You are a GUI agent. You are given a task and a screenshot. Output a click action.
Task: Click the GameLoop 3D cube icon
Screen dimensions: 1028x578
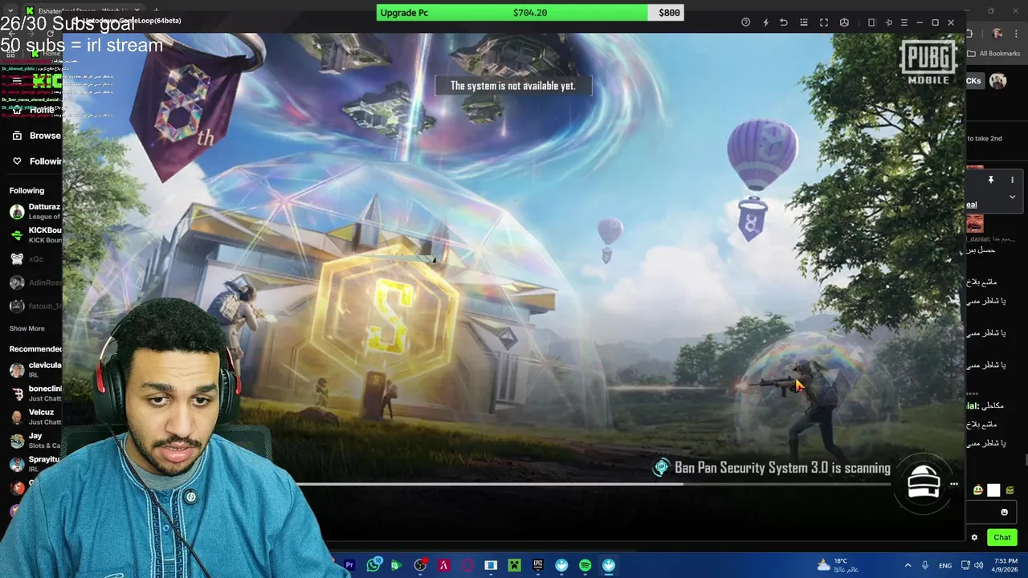pos(844,22)
